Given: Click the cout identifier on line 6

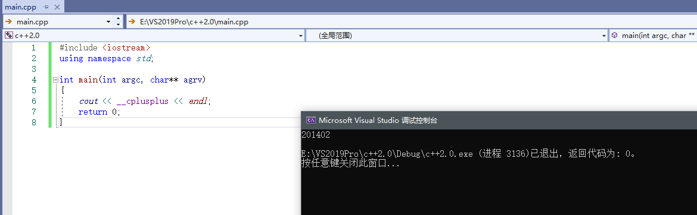Looking at the screenshot, I should click(x=88, y=101).
